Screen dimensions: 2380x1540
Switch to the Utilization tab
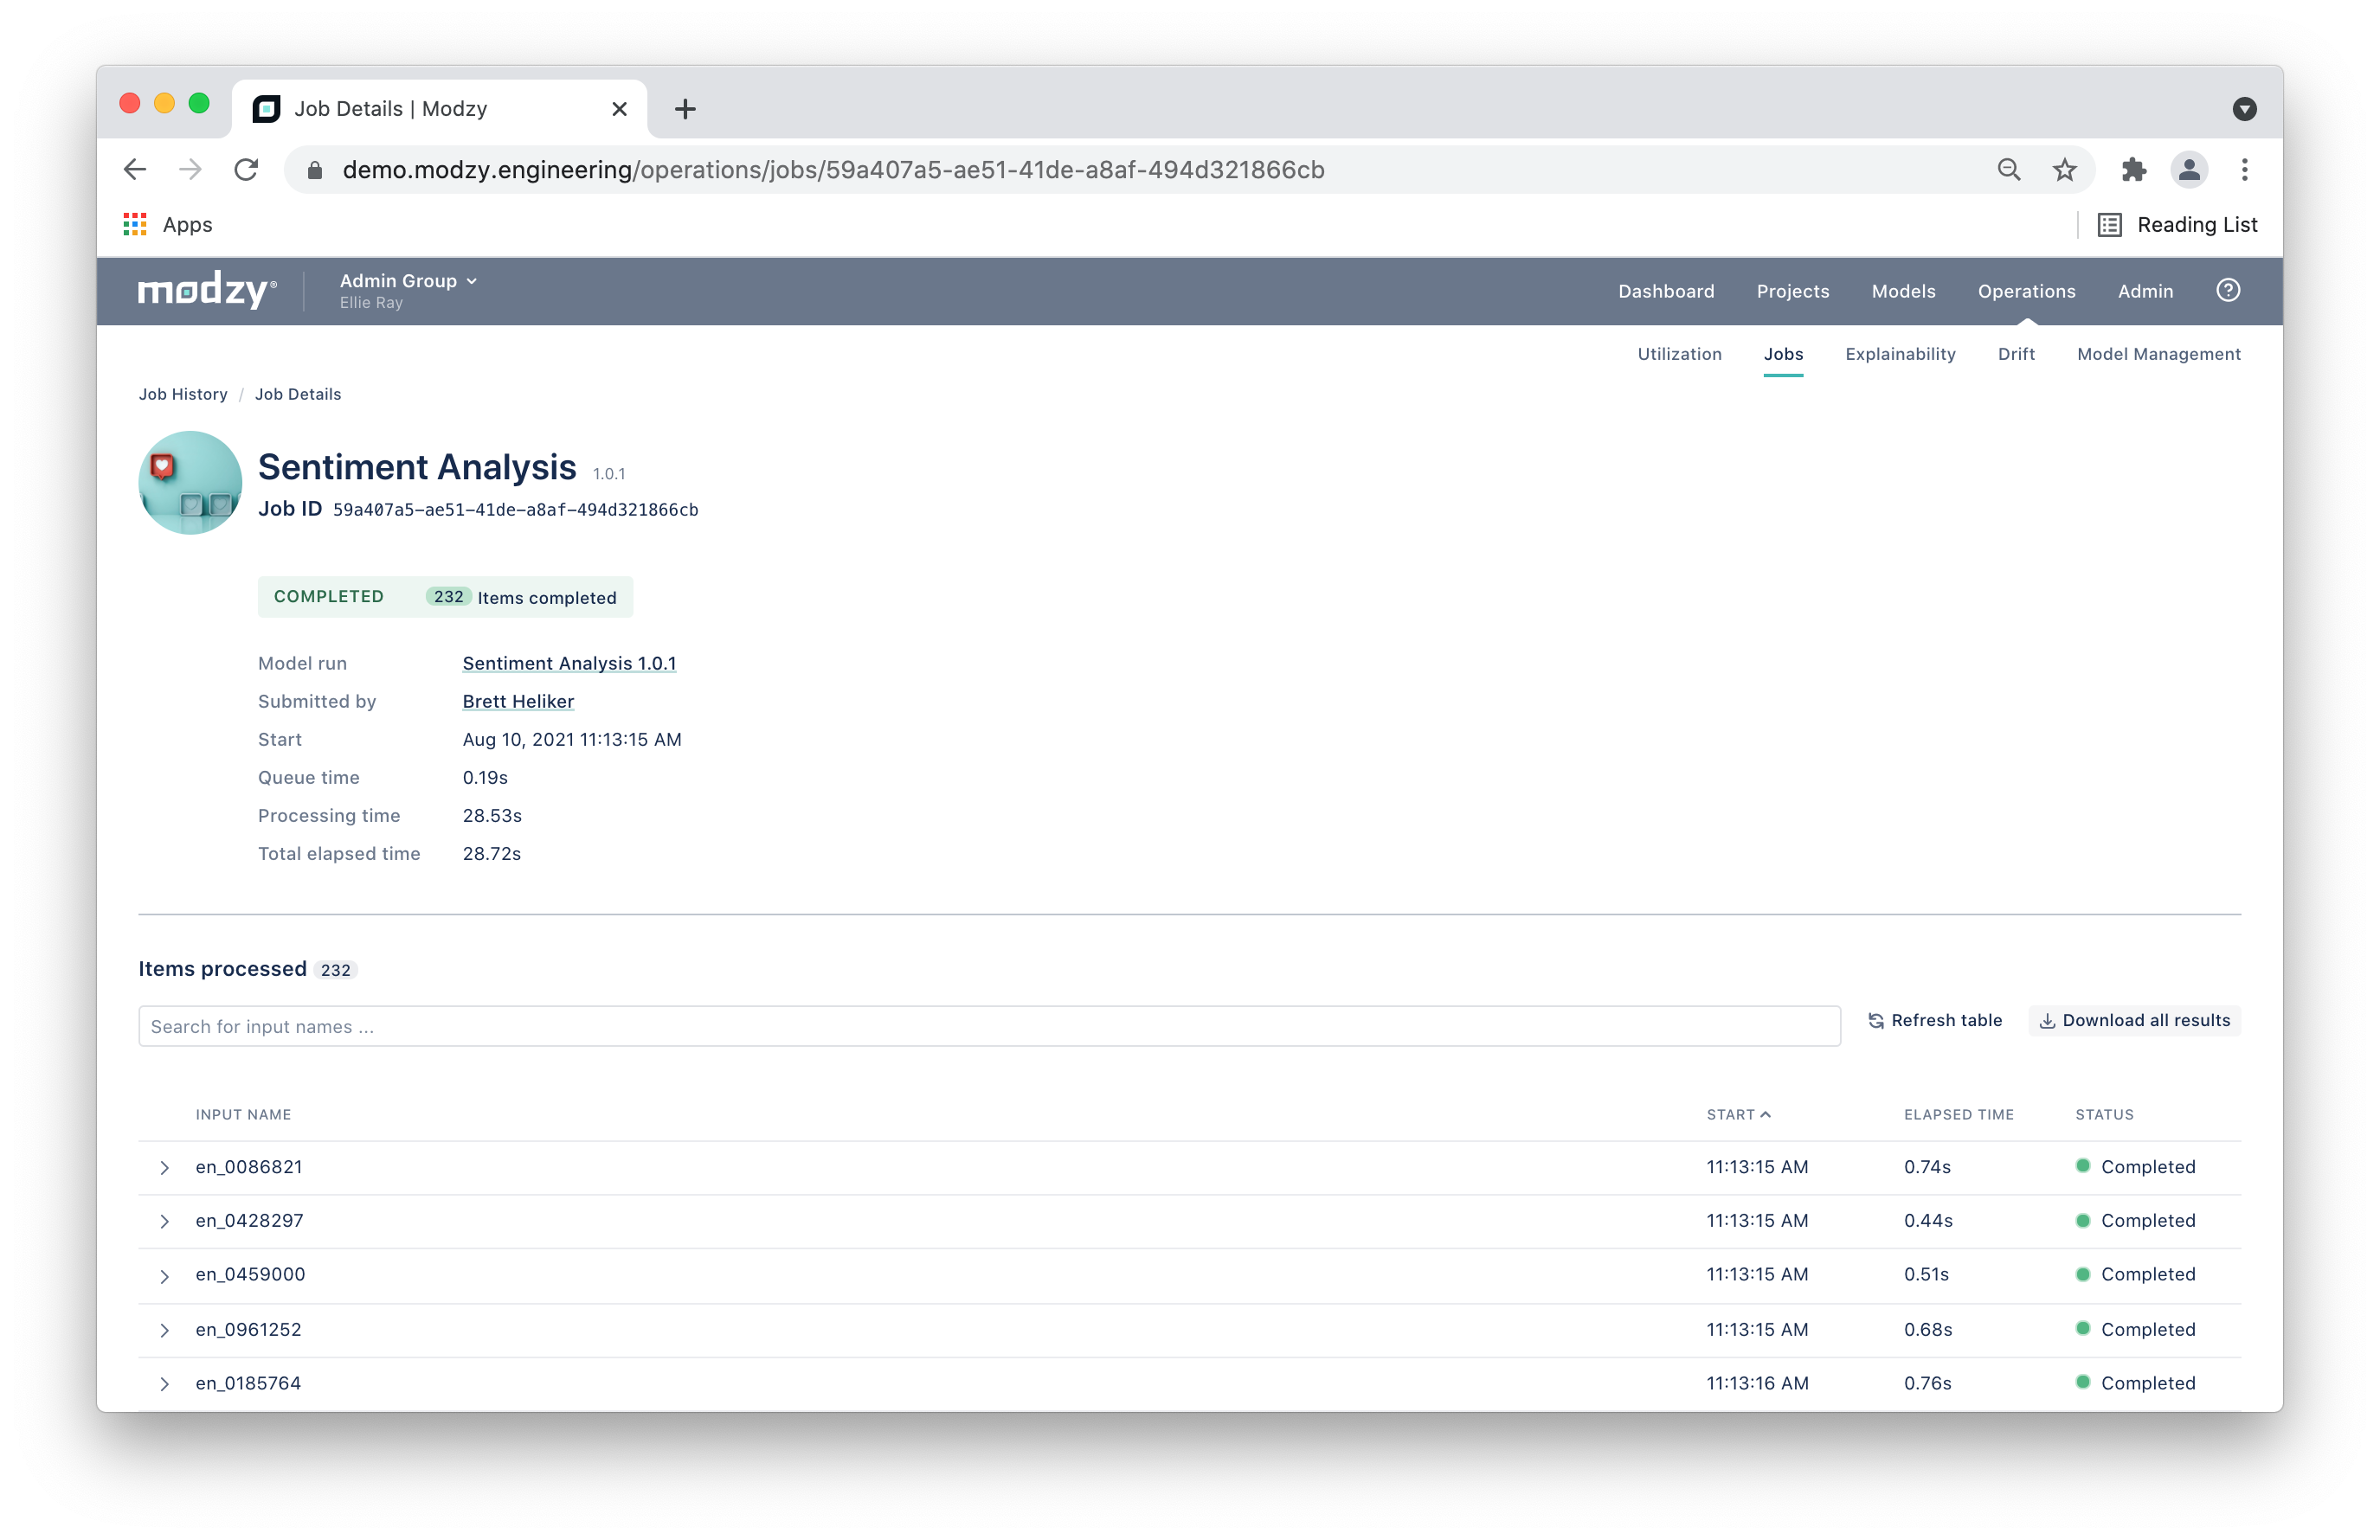click(x=1679, y=354)
